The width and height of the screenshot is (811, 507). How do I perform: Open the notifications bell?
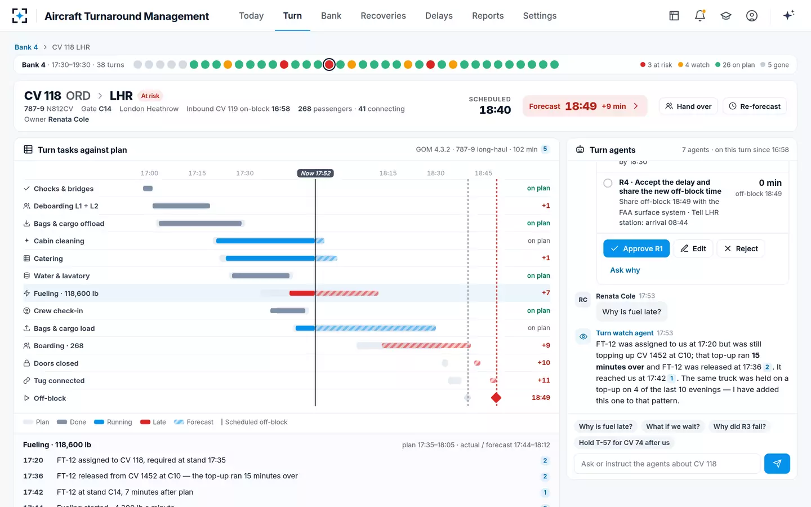point(700,16)
